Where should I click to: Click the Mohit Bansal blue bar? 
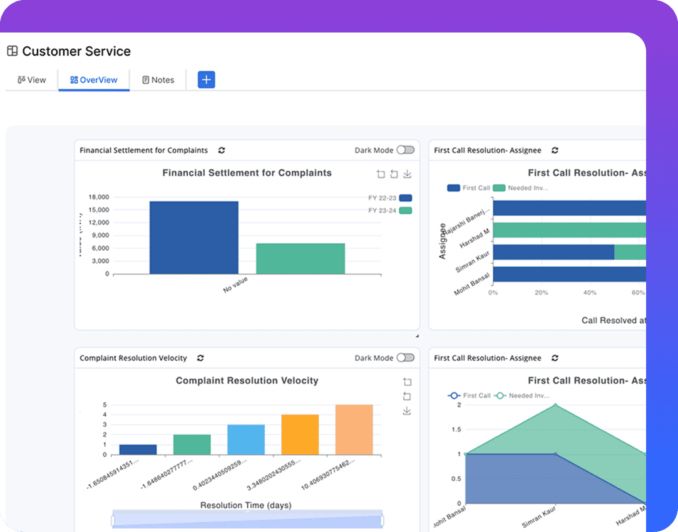pos(570,274)
